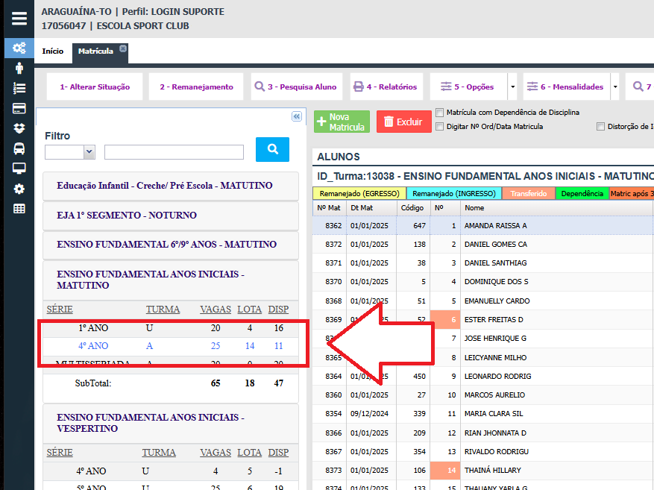
Task: Select student row AMANDA RAISSA A
Action: click(x=483, y=225)
